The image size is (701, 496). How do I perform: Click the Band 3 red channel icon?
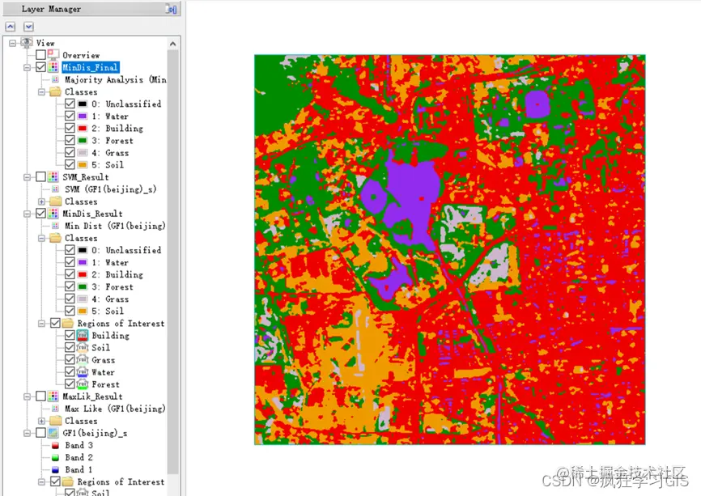pyautogui.click(x=55, y=446)
